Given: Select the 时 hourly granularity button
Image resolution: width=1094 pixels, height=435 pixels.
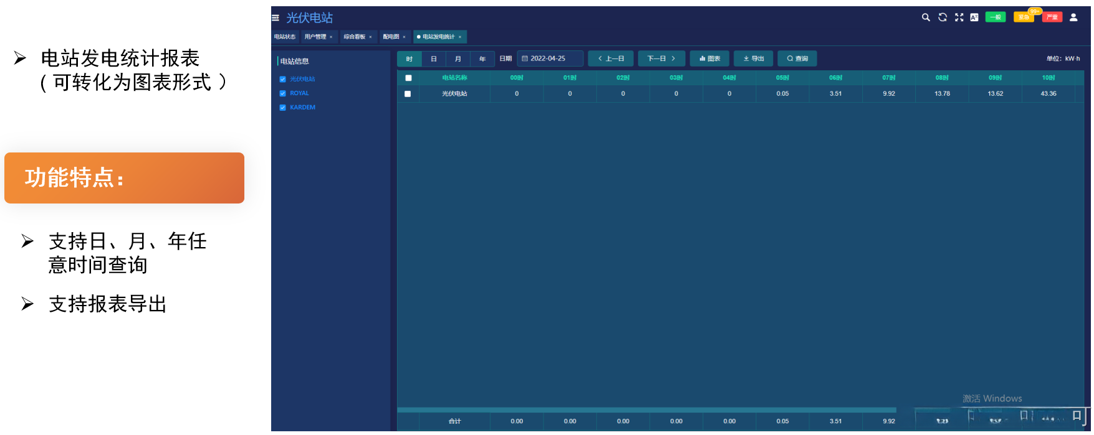Looking at the screenshot, I should pyautogui.click(x=410, y=58).
